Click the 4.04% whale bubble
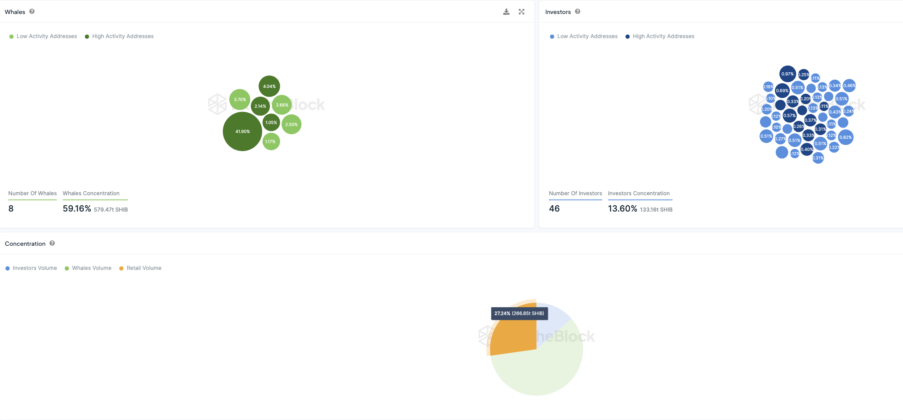The width and height of the screenshot is (903, 420). coord(269,86)
